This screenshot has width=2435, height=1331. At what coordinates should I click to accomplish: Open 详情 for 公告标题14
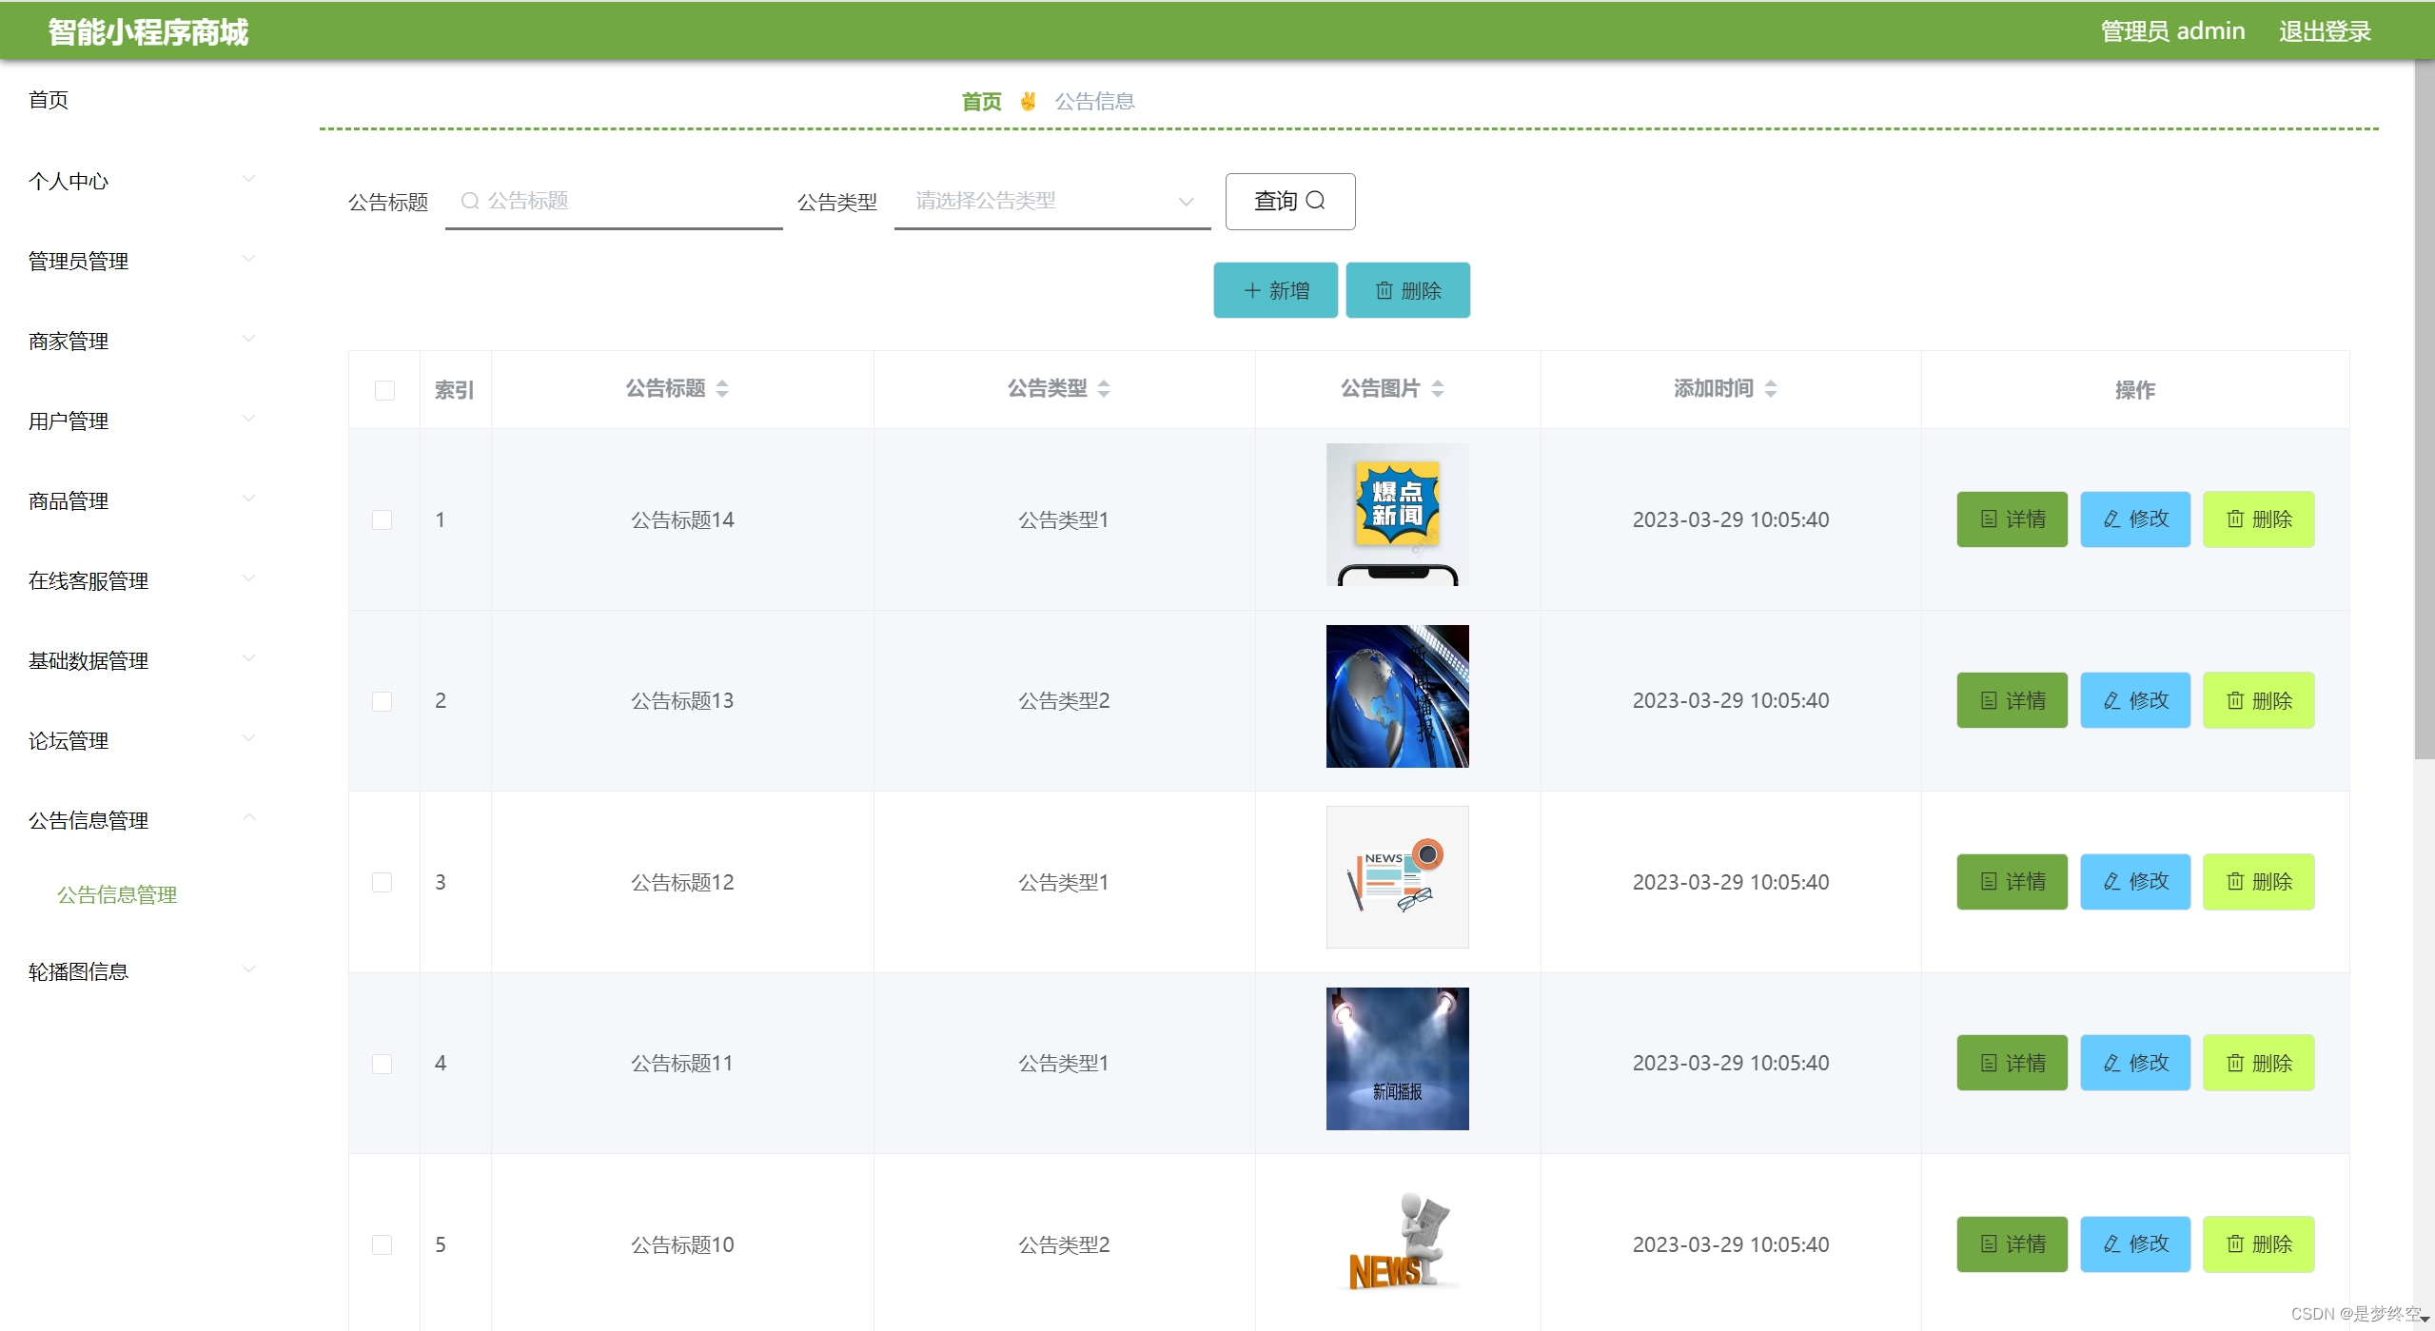[x=2012, y=519]
